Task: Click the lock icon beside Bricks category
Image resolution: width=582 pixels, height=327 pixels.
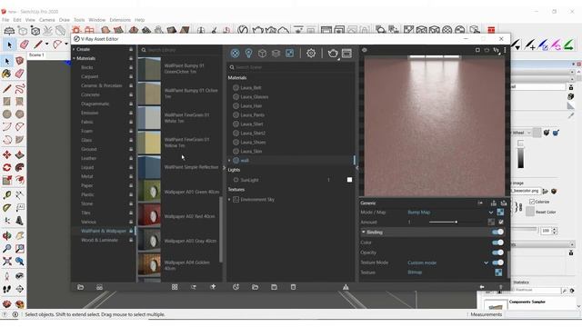Action: 131,67
